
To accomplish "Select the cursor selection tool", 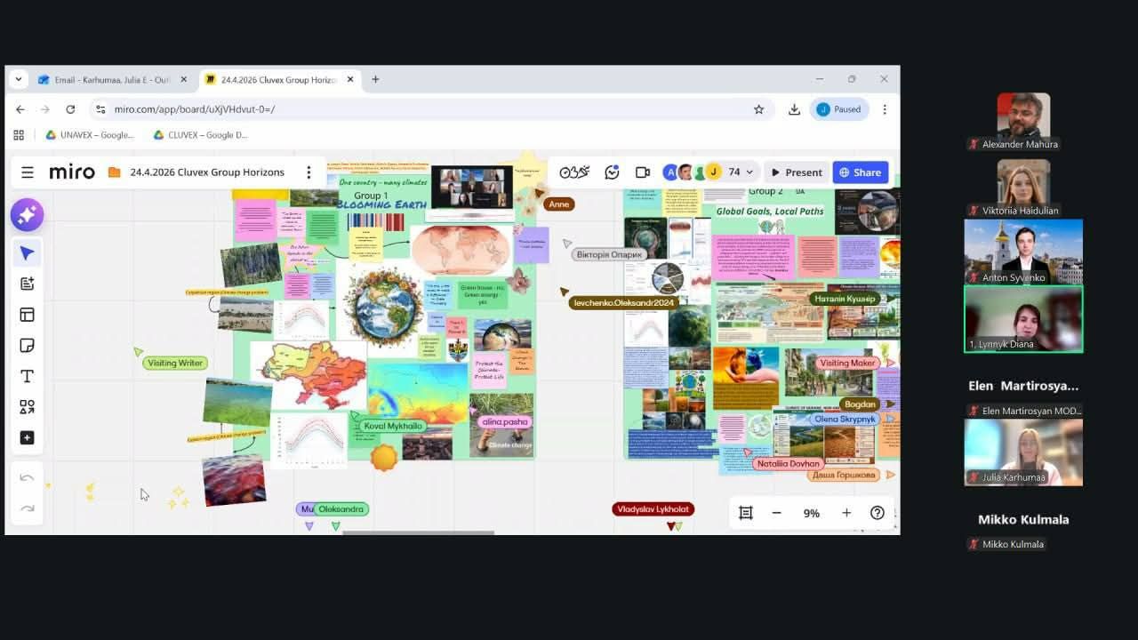I will [x=27, y=253].
